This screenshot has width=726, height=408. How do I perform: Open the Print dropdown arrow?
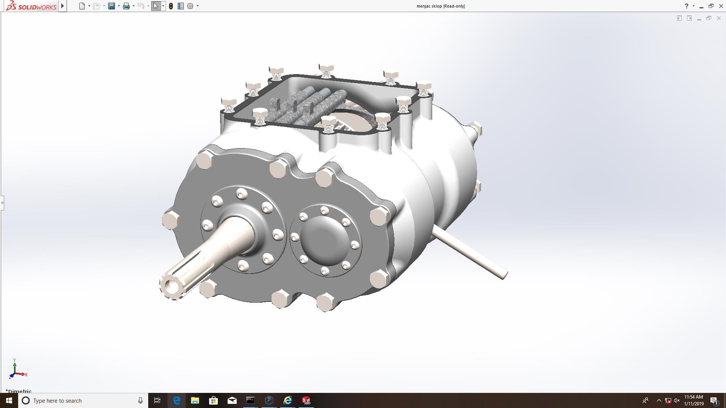(133, 6)
